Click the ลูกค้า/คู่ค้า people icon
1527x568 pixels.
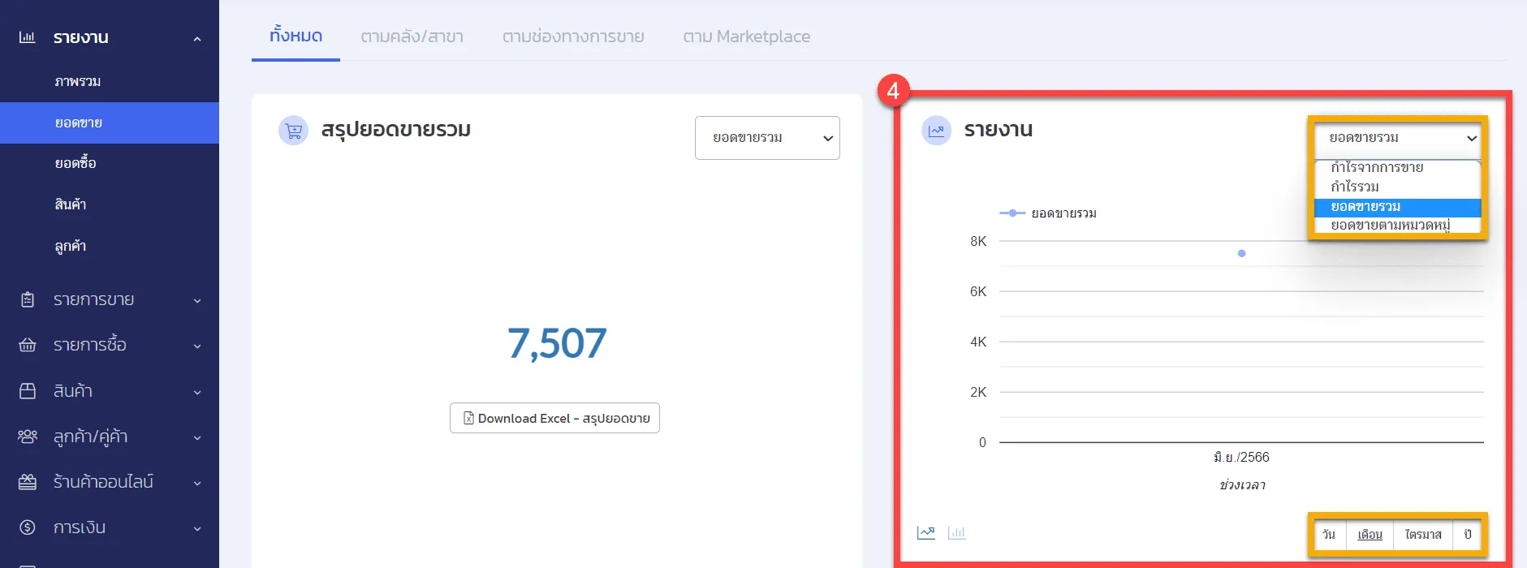point(28,437)
